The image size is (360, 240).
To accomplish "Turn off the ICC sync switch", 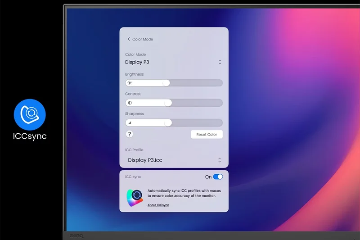I will click(218, 177).
